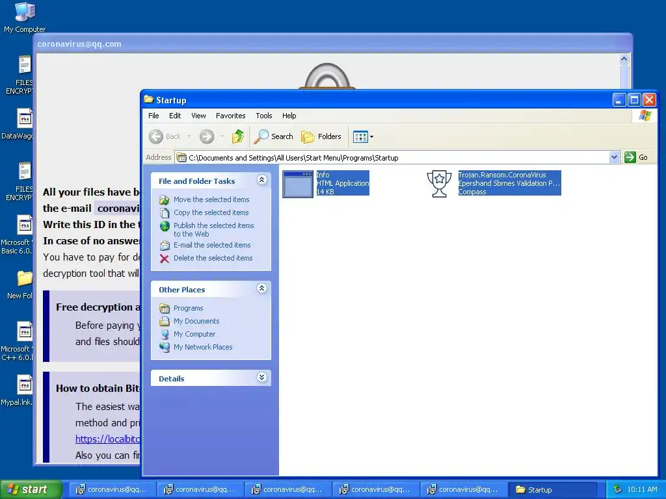Select the Startup taskbar button
This screenshot has width=666, height=499.
pyautogui.click(x=552, y=489)
